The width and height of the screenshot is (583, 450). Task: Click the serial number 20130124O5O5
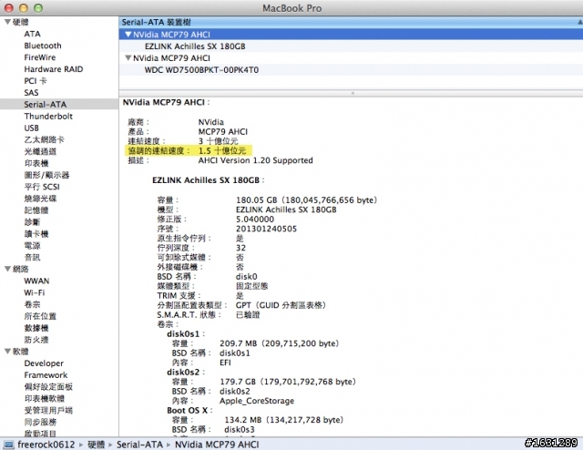click(x=266, y=229)
